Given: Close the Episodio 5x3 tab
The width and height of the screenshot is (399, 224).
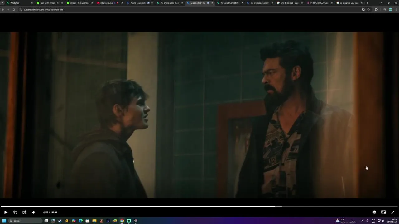Looking at the screenshot, I should click(212, 3).
